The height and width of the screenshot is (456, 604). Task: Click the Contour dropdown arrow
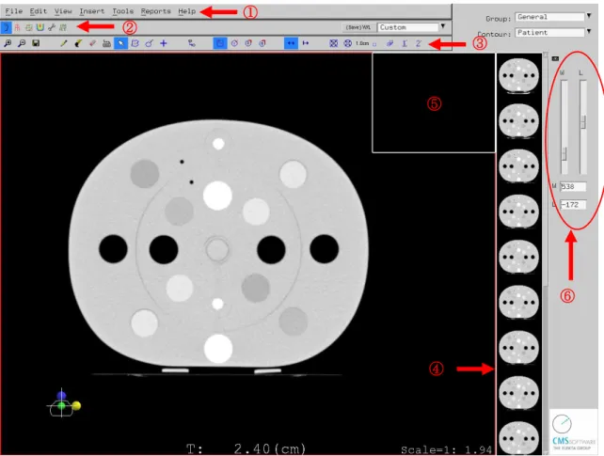click(589, 32)
